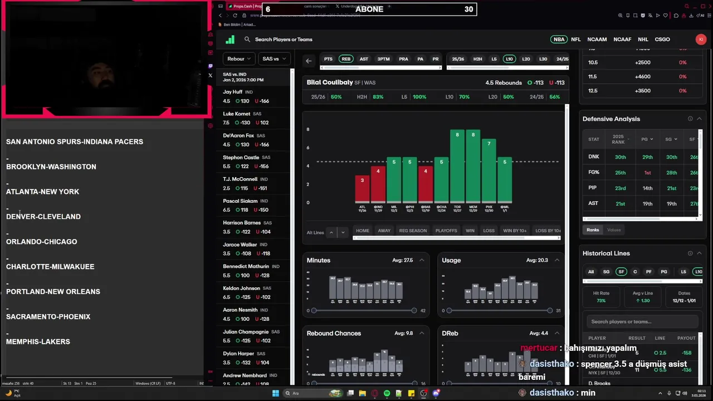
Task: Open the SAS vs matchup dropdown
Action: coord(274,59)
